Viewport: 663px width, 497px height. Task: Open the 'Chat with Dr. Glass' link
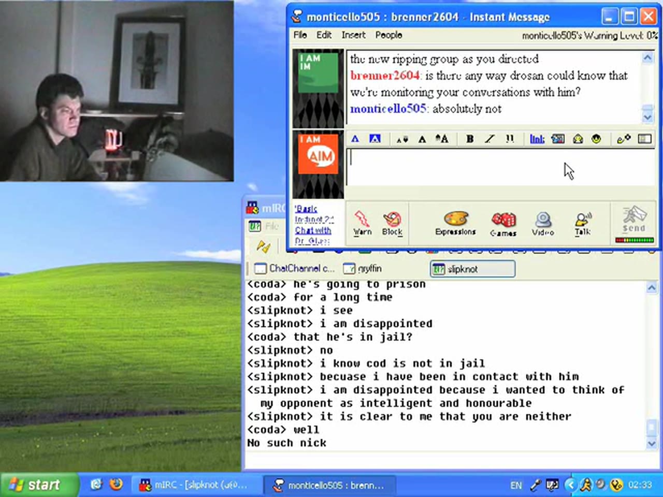[313, 236]
